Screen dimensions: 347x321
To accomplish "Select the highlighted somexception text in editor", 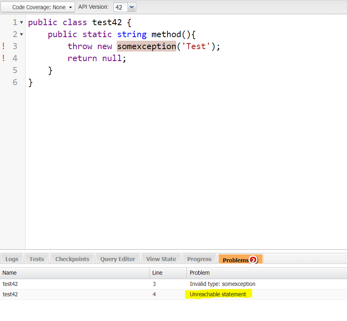I will click(x=146, y=46).
